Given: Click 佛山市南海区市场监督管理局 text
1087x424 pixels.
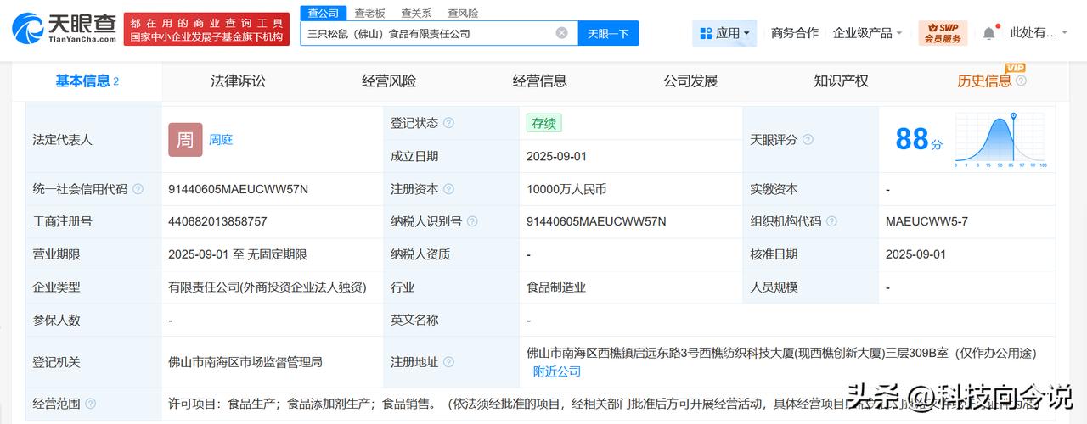Looking at the screenshot, I should pos(245,362).
